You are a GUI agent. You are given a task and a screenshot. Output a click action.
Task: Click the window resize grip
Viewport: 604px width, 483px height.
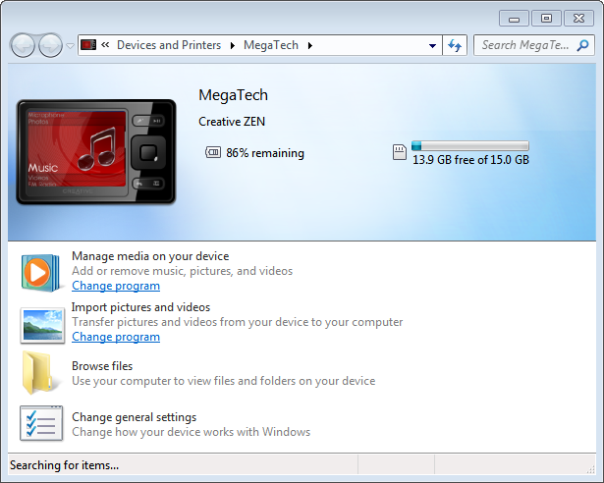(x=590, y=468)
